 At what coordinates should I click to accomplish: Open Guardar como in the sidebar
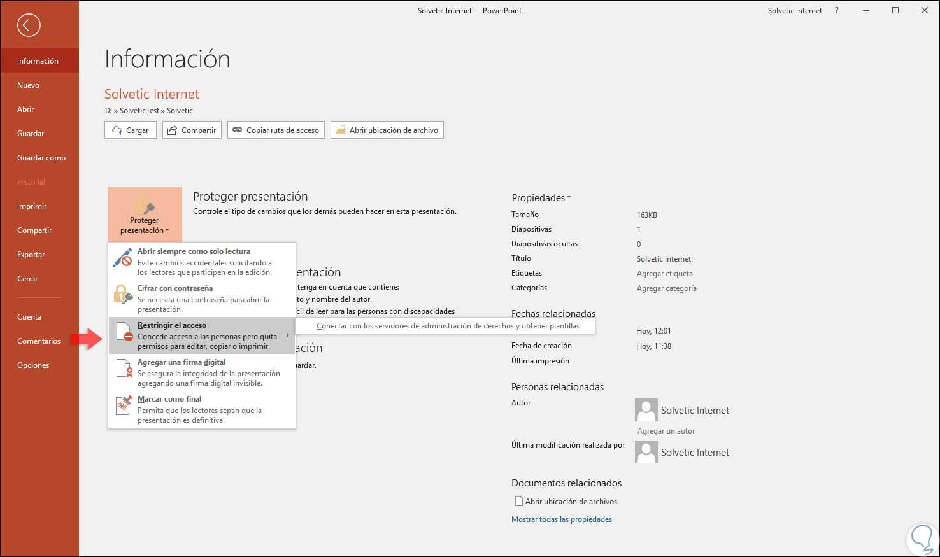pos(39,158)
